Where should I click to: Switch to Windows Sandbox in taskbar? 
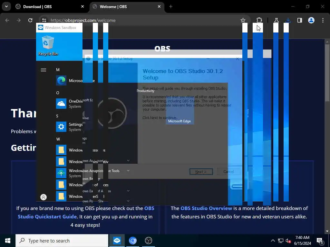[117, 241]
